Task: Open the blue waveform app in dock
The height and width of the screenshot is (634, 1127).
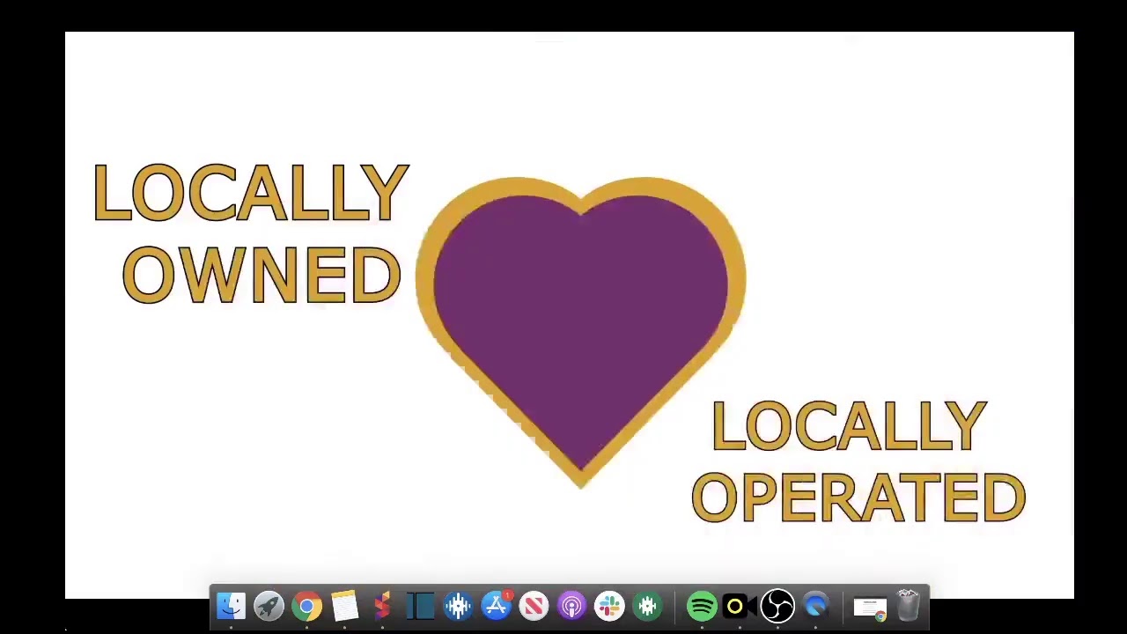Action: tap(458, 606)
